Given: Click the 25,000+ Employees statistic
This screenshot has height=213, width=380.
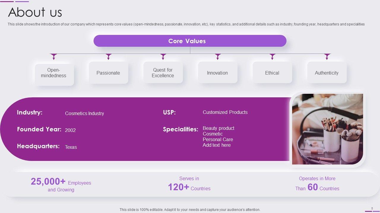Looking at the screenshot, I should (61, 185).
